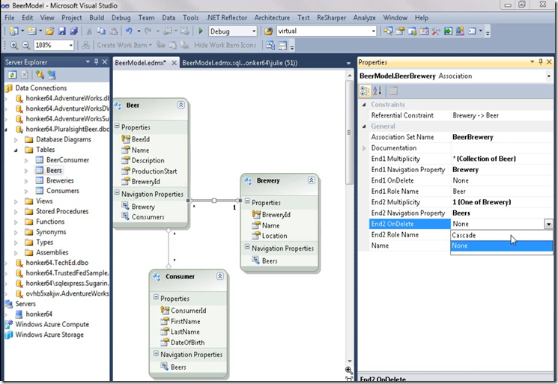The image size is (558, 384).
Task: Select the Breweries table node
Action: coord(60,180)
